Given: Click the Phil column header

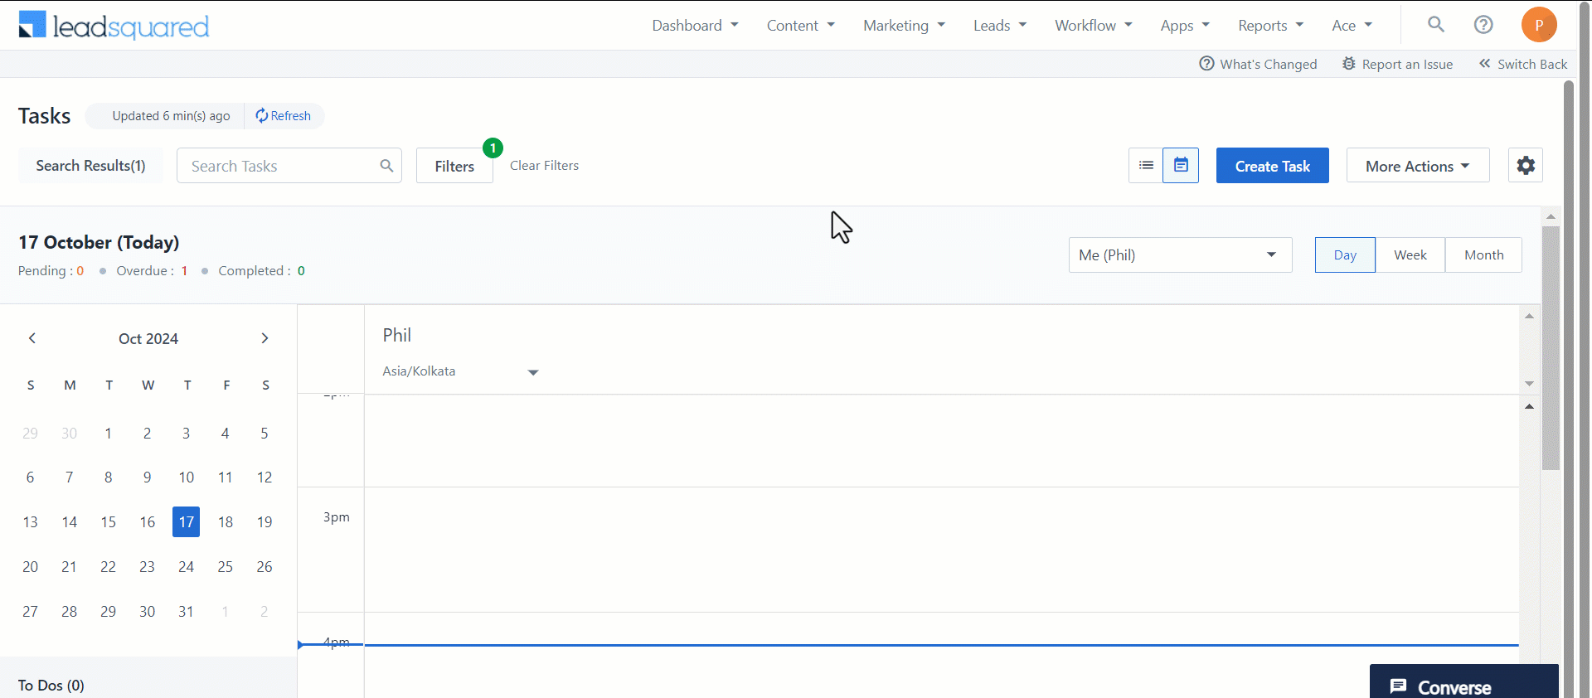Looking at the screenshot, I should point(396,335).
